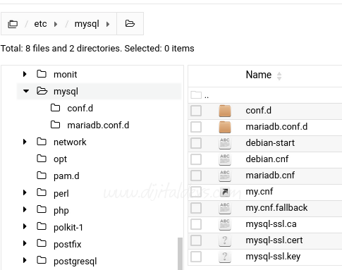Expand the perl folder in tree
The width and height of the screenshot is (342, 270).
25,192
